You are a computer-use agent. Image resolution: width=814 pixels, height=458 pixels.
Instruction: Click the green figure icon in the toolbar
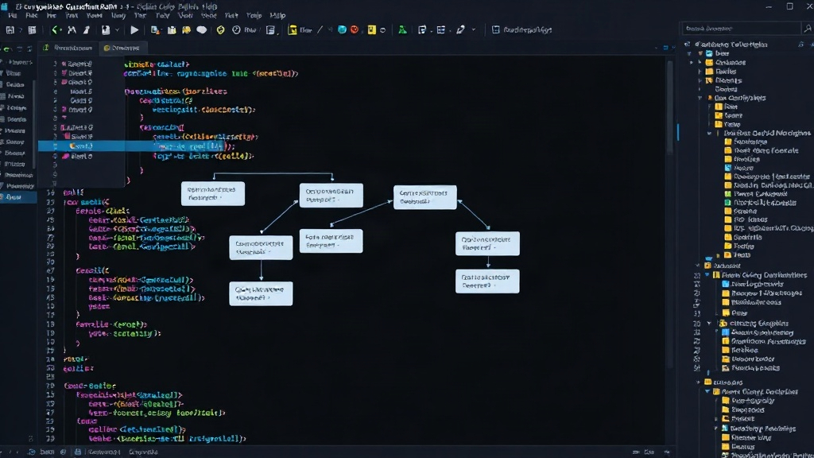coord(402,30)
